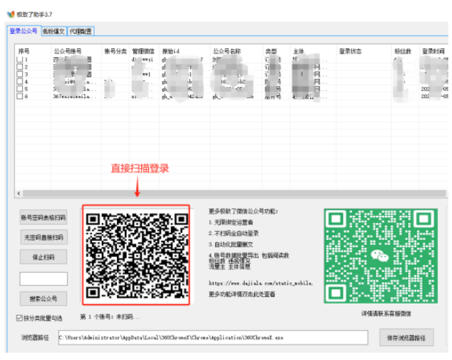Click the 停止扫码 button
The image size is (452, 360).
click(43, 257)
